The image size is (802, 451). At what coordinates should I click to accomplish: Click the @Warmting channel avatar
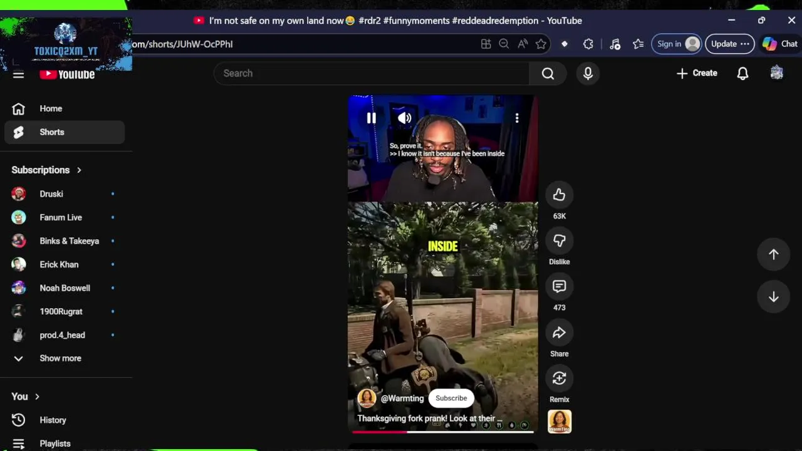click(367, 398)
